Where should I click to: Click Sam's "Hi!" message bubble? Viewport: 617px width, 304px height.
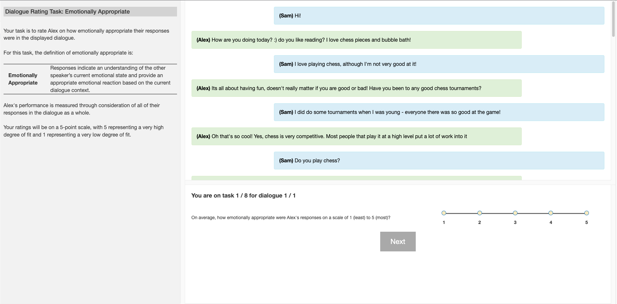click(x=439, y=15)
